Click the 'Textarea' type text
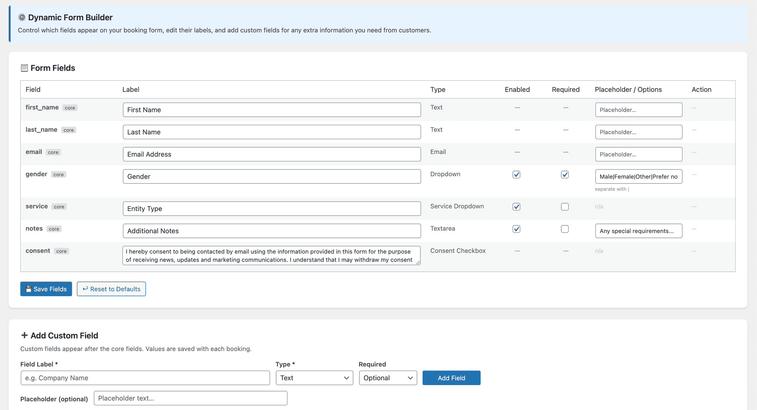The width and height of the screenshot is (757, 410). (x=443, y=228)
